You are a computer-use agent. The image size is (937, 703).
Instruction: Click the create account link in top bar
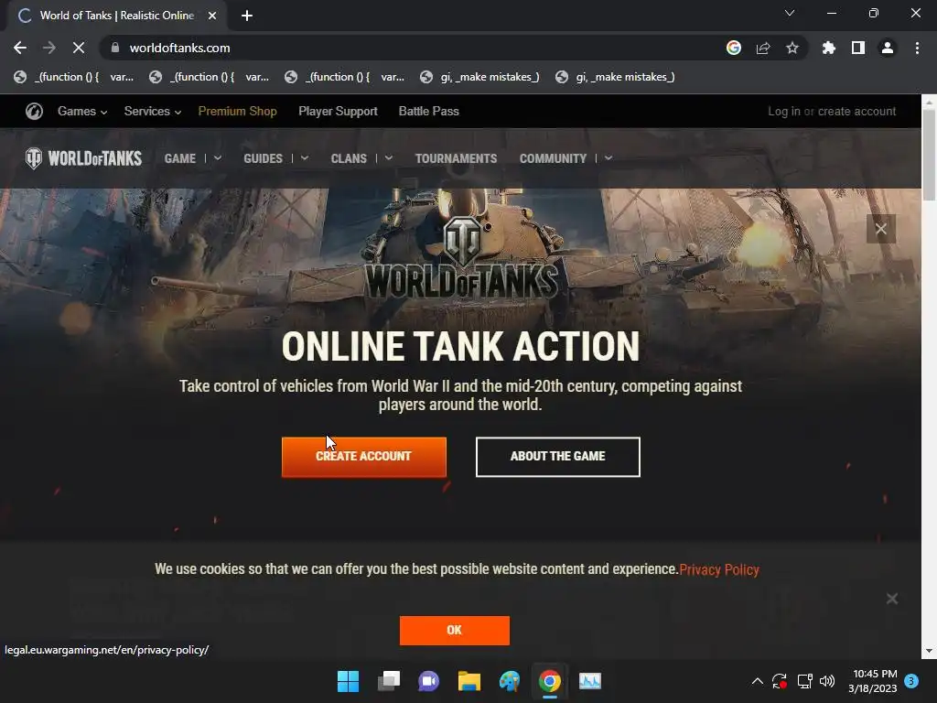856,111
